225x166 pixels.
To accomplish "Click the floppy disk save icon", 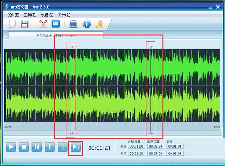I will click(25, 24).
